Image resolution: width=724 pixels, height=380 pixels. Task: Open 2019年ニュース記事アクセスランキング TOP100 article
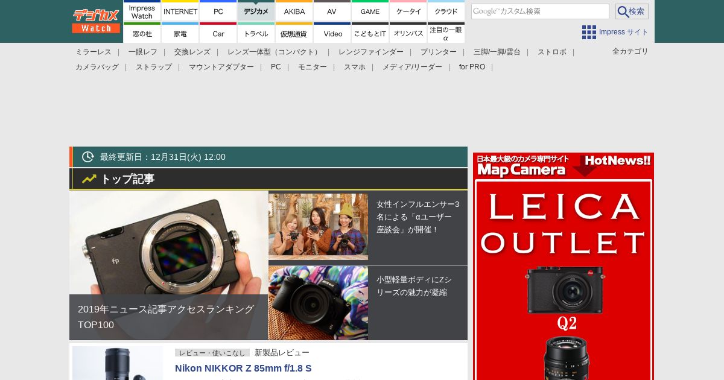(x=166, y=317)
